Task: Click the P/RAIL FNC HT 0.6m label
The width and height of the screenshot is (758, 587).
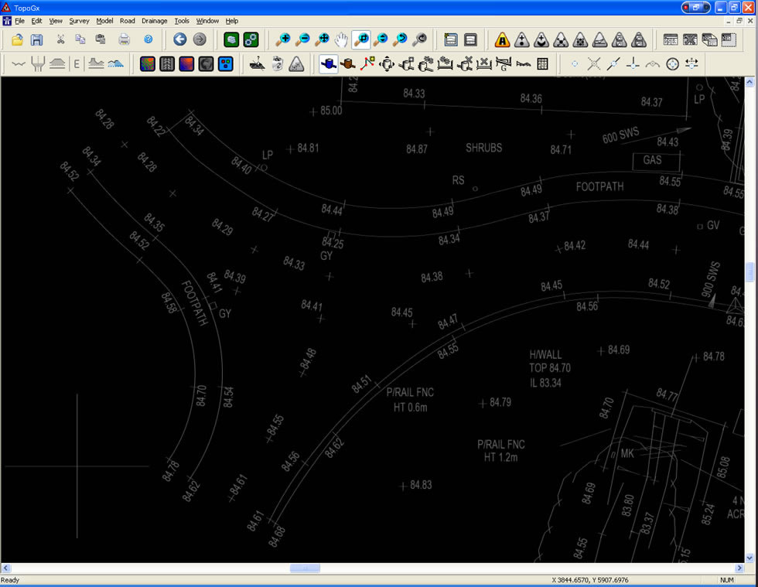Action: (x=410, y=400)
